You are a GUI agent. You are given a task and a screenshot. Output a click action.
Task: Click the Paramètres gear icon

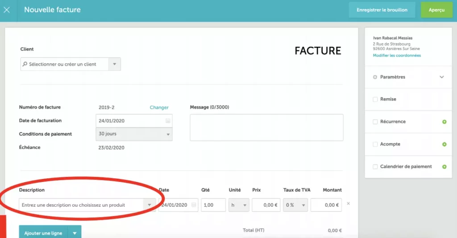click(x=375, y=77)
